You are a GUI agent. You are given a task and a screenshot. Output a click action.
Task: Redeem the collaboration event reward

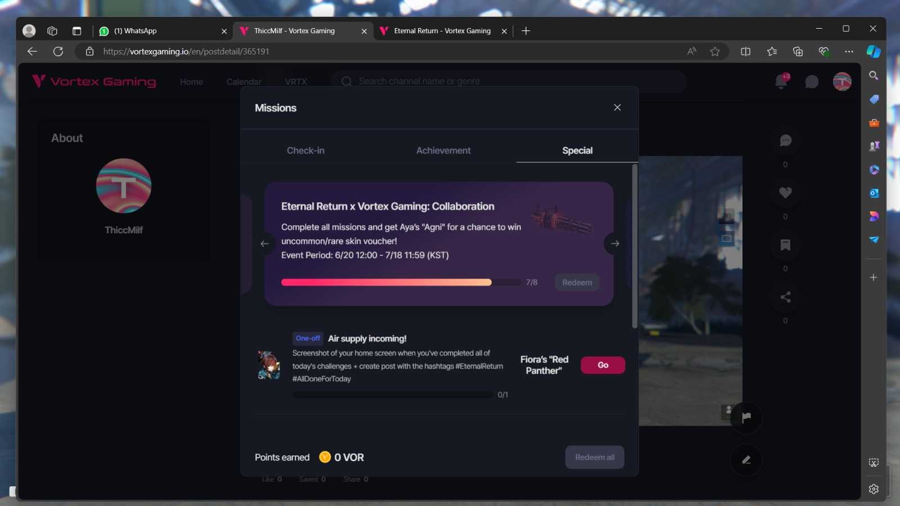pos(577,282)
